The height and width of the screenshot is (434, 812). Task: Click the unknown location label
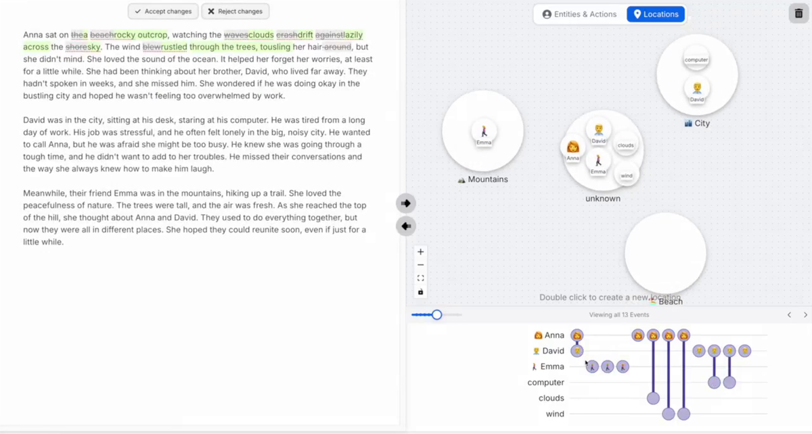coord(603,199)
